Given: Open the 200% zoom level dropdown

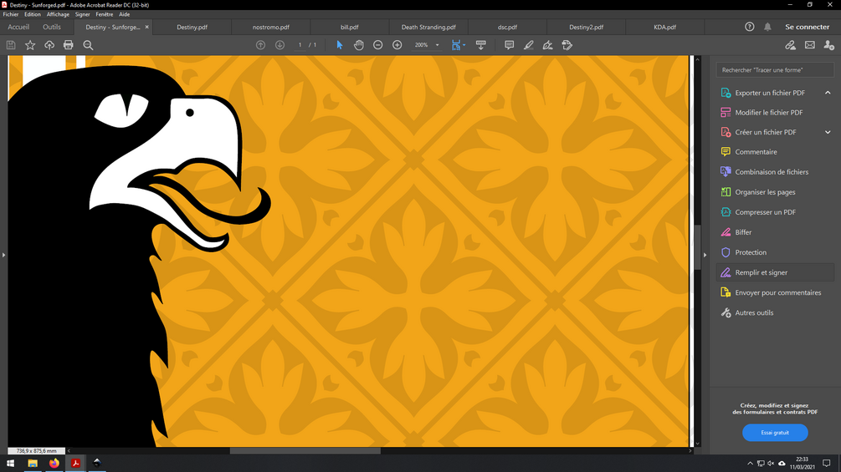Looking at the screenshot, I should pos(437,45).
